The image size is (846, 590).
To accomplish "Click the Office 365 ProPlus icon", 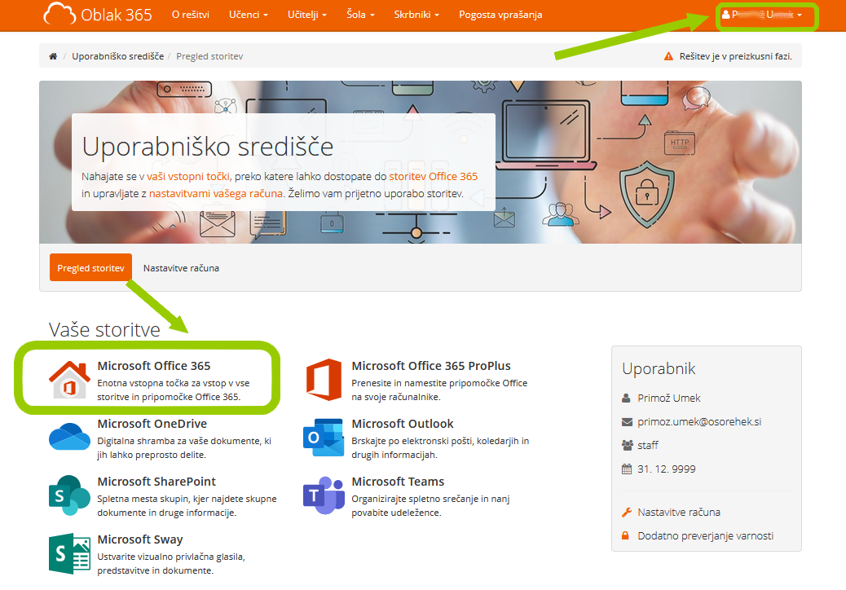I will coord(324,380).
